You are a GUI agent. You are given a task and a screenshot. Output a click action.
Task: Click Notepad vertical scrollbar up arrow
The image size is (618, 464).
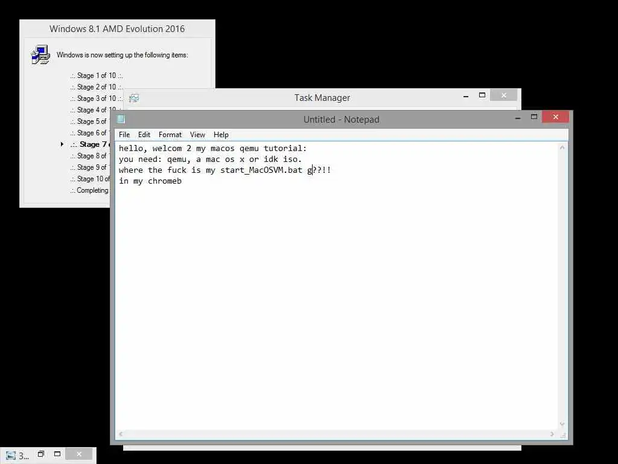pos(562,147)
